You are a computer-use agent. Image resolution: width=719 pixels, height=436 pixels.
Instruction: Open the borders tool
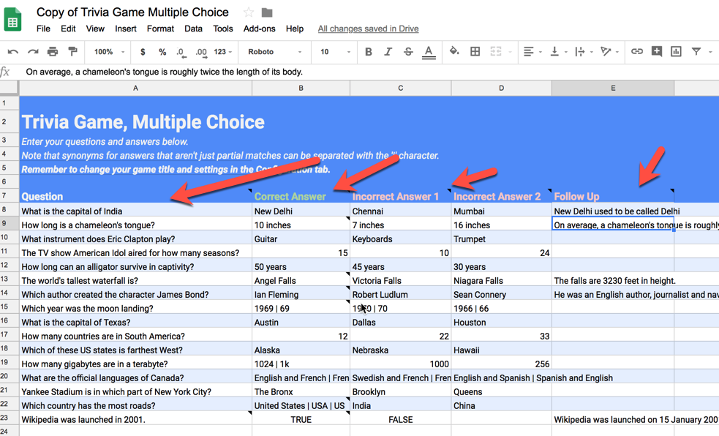(x=475, y=51)
